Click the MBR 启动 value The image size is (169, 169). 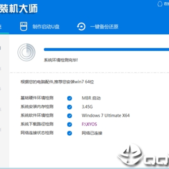click(91, 98)
